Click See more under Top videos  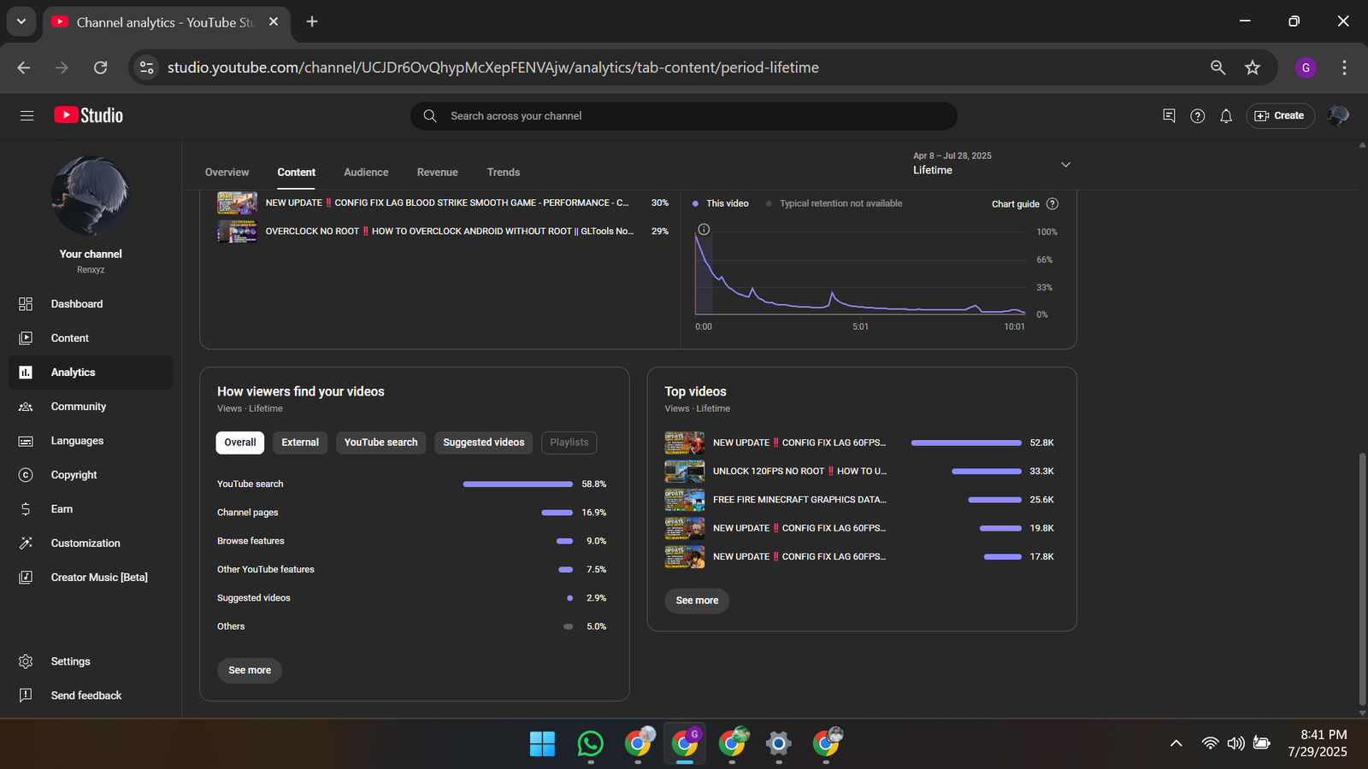pos(697,601)
